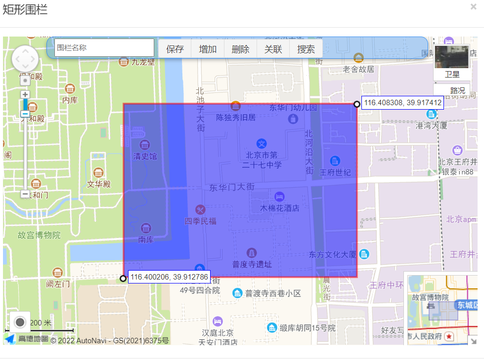Click the 王府世纪 building icon
484x362 pixels.
pyautogui.click(x=335, y=161)
